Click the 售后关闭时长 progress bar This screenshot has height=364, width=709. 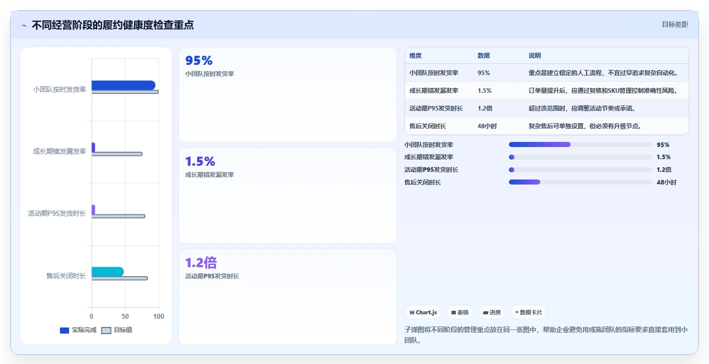pos(581,182)
